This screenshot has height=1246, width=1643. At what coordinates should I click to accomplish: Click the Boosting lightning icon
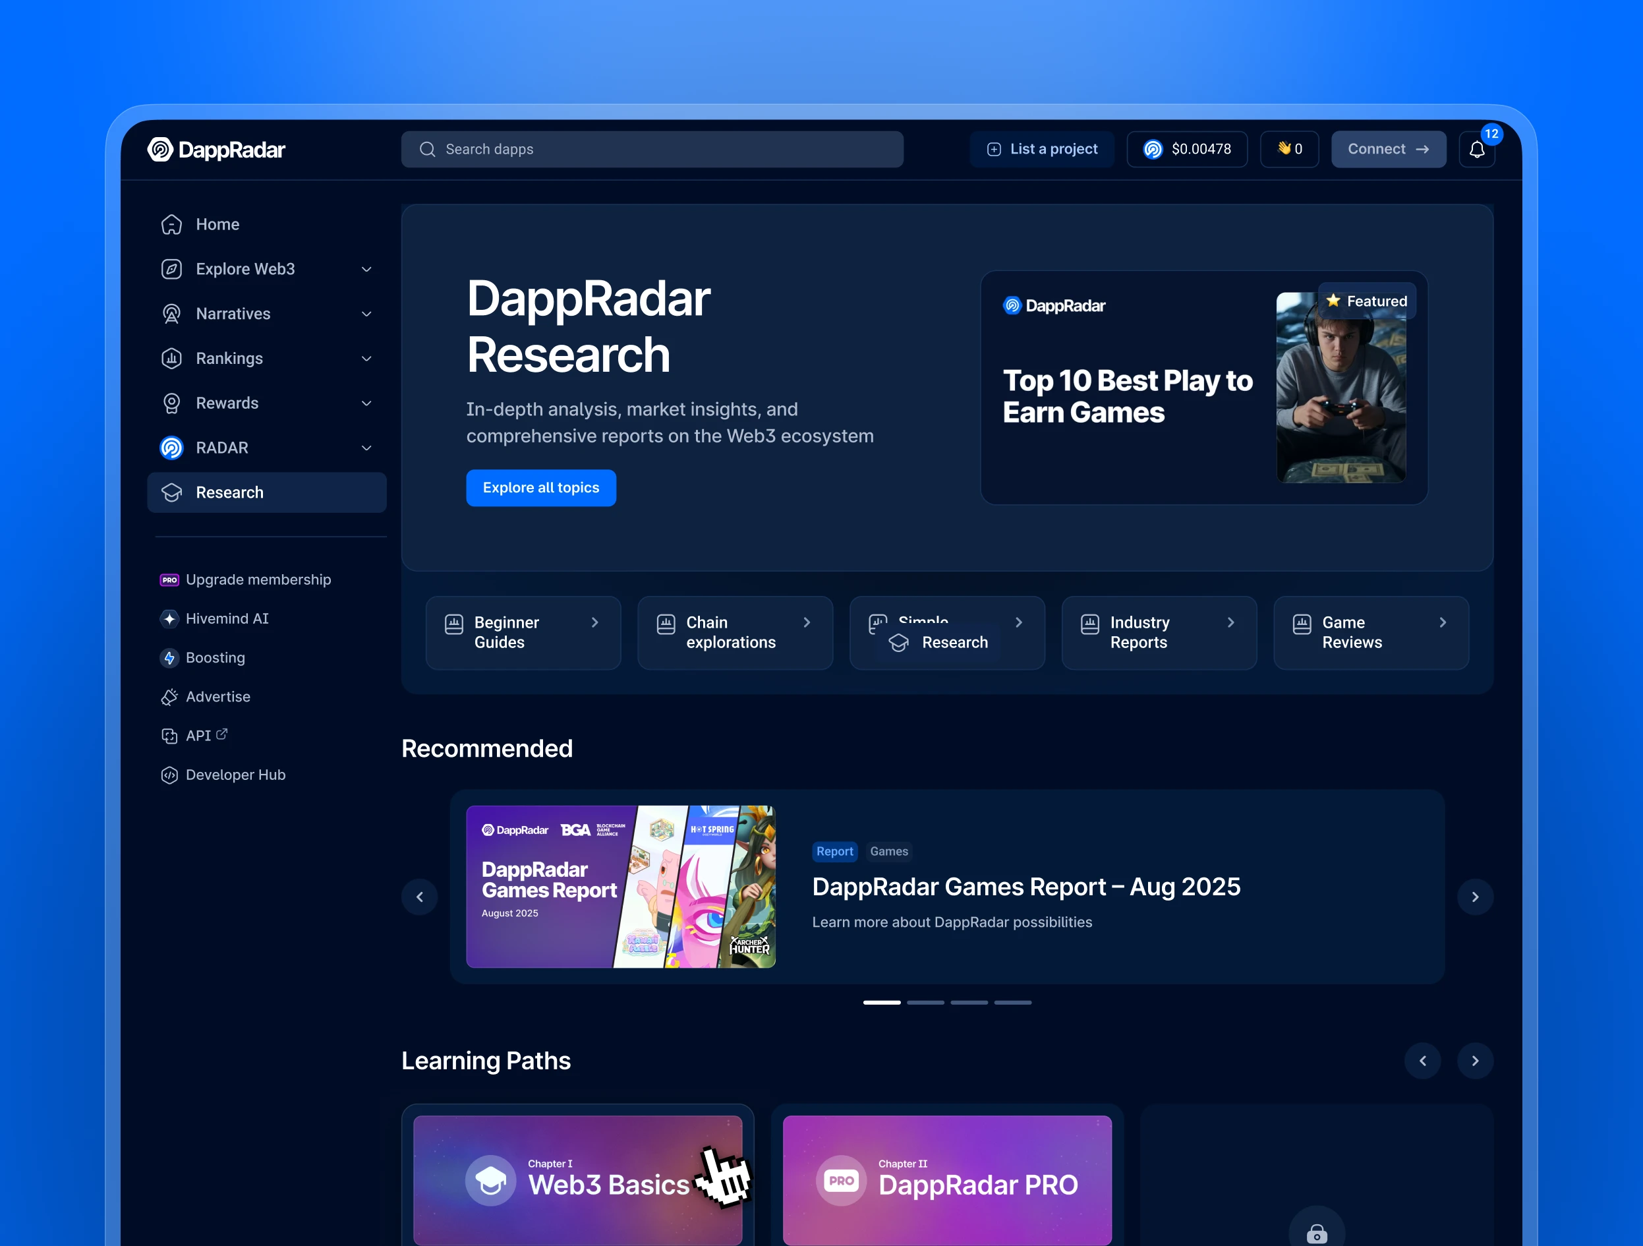coord(169,657)
